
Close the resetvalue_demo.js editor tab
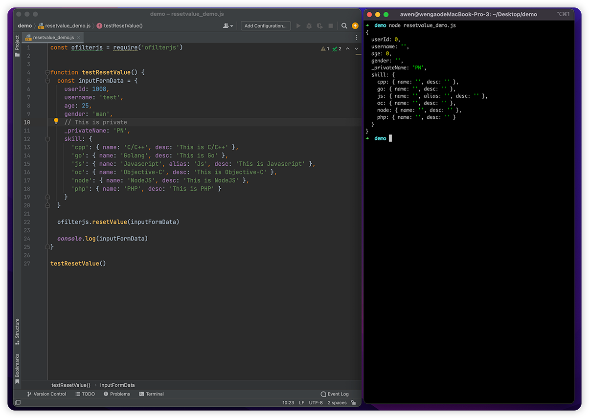click(79, 37)
